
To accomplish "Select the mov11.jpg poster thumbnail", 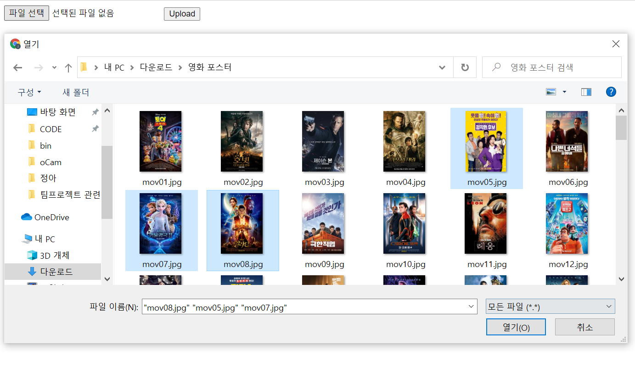I will point(486,223).
